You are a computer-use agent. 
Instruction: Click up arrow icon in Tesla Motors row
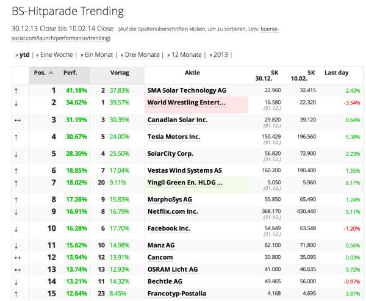point(16,137)
